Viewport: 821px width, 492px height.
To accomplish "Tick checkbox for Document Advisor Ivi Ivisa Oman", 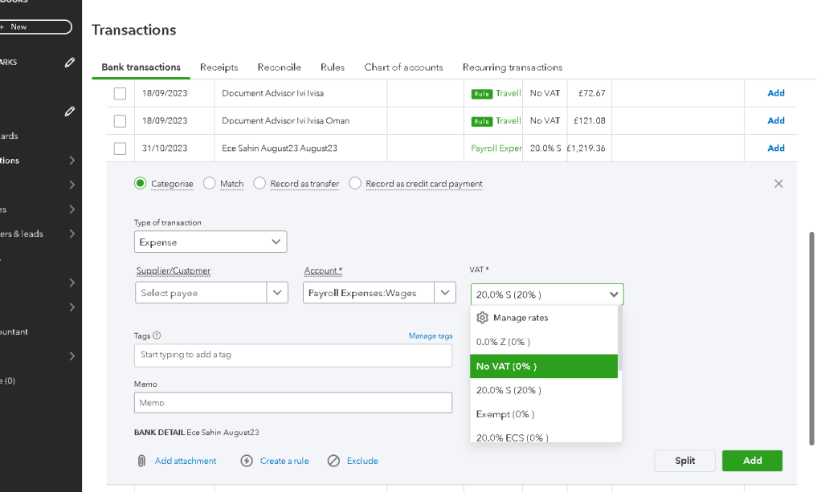I will pyautogui.click(x=120, y=121).
